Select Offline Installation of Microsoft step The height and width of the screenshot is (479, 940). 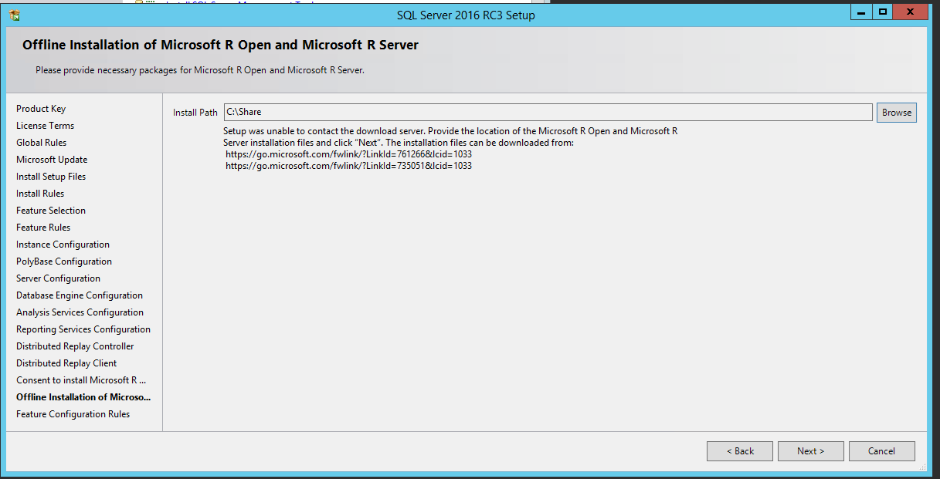coord(83,397)
